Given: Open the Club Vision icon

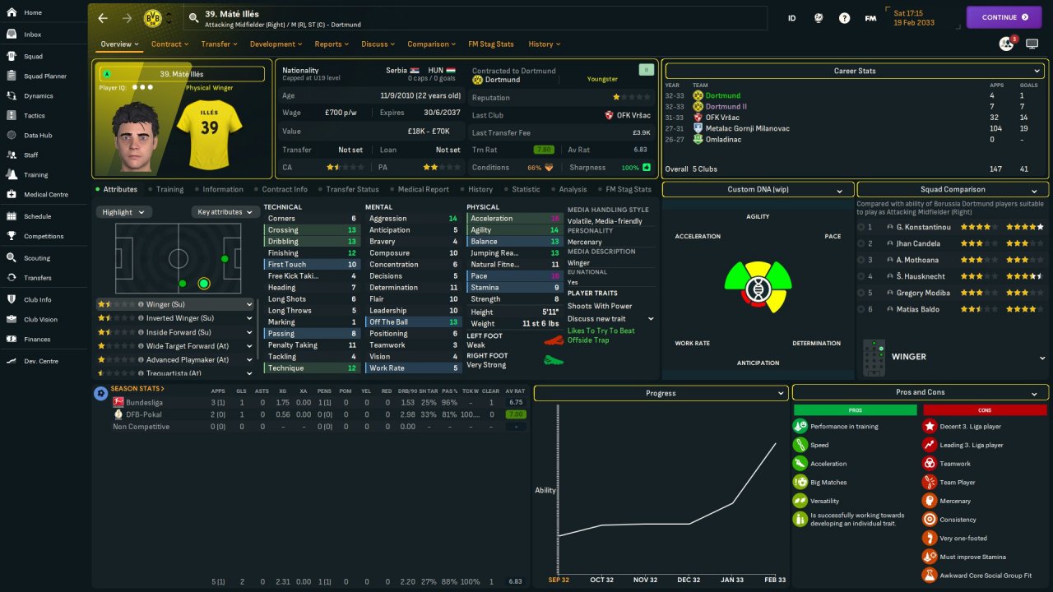Looking at the screenshot, I should 12,319.
